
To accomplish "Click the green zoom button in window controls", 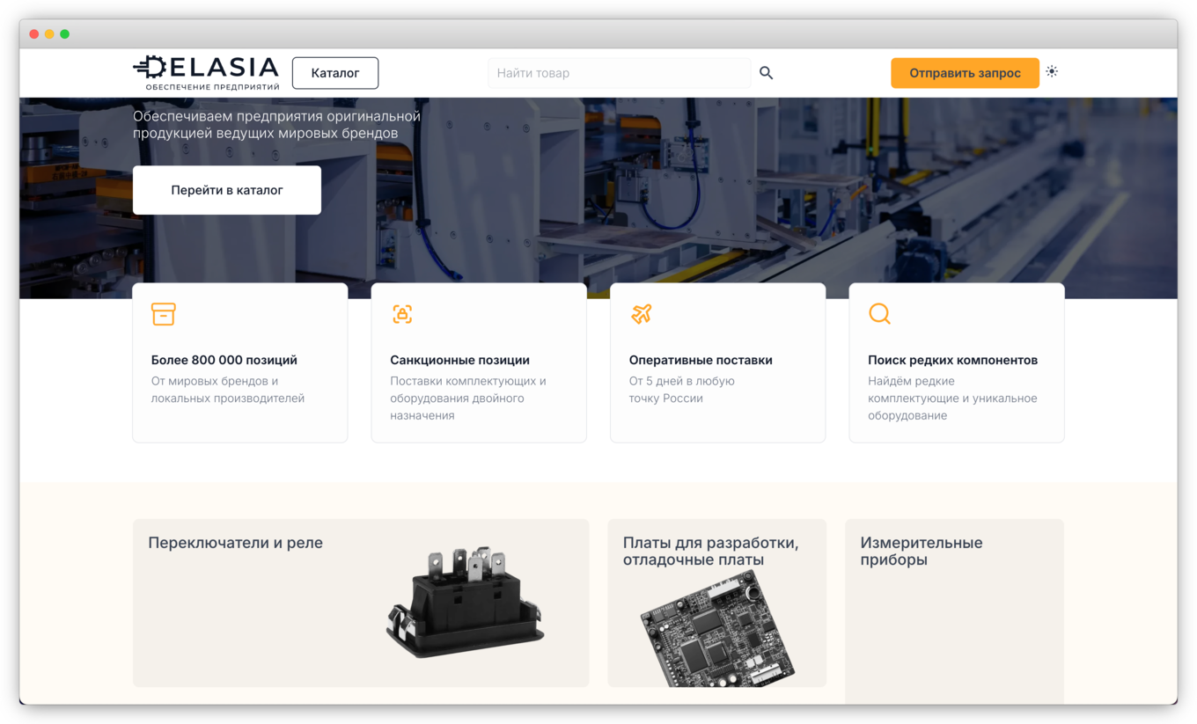I will (x=63, y=33).
